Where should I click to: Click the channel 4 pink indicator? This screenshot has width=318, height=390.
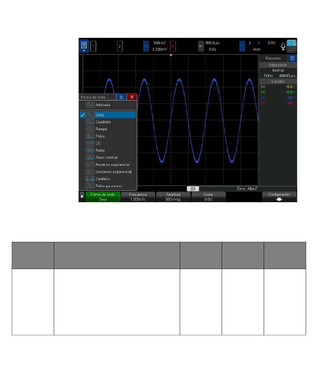(173, 46)
